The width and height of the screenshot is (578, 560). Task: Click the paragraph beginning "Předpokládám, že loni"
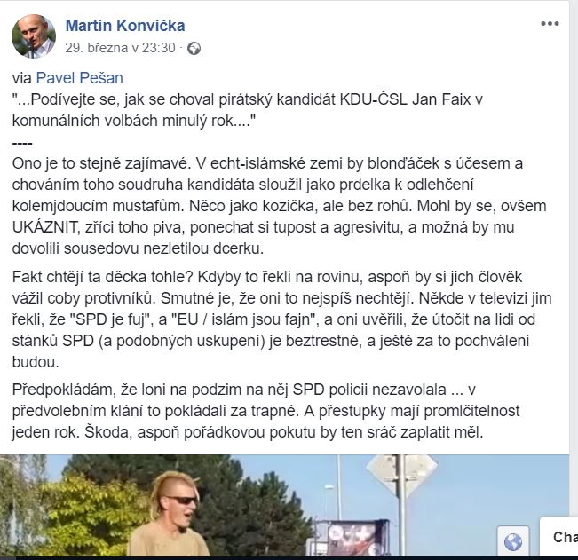click(265, 411)
